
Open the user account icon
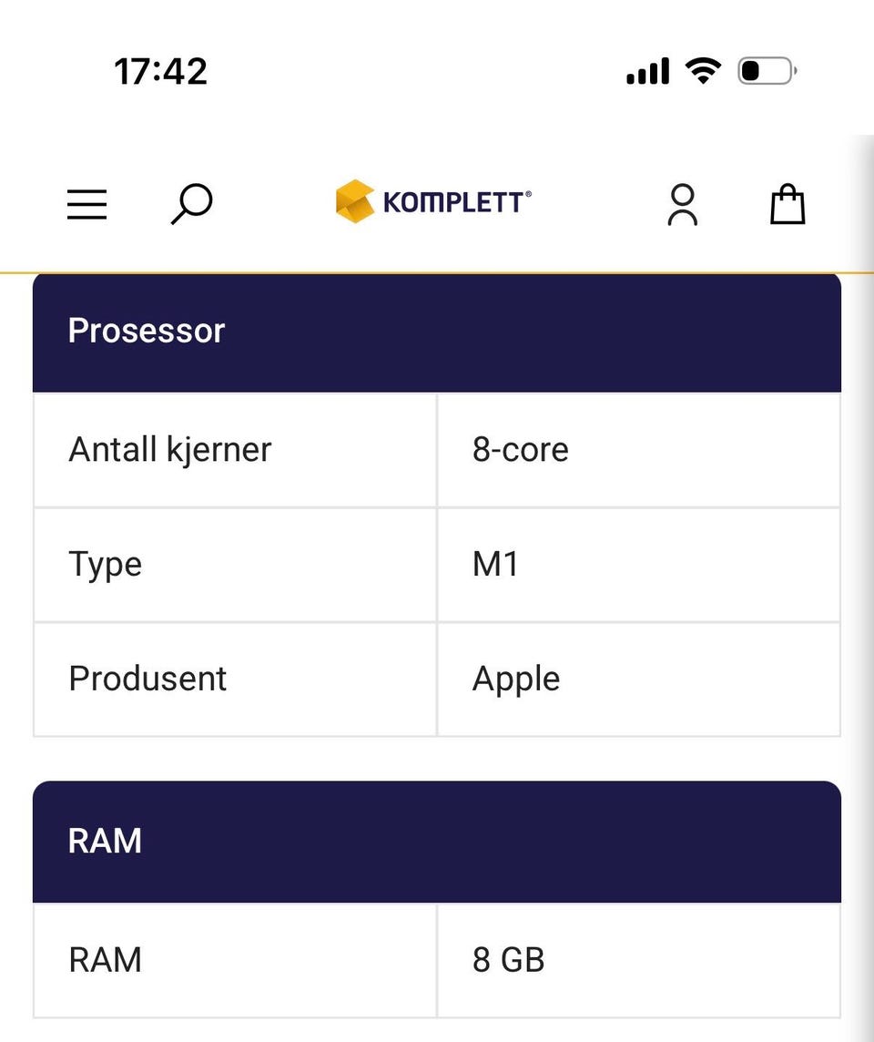click(682, 204)
